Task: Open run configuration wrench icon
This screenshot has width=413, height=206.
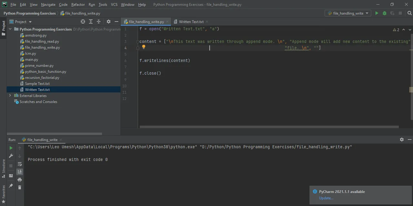Action: coord(11,156)
